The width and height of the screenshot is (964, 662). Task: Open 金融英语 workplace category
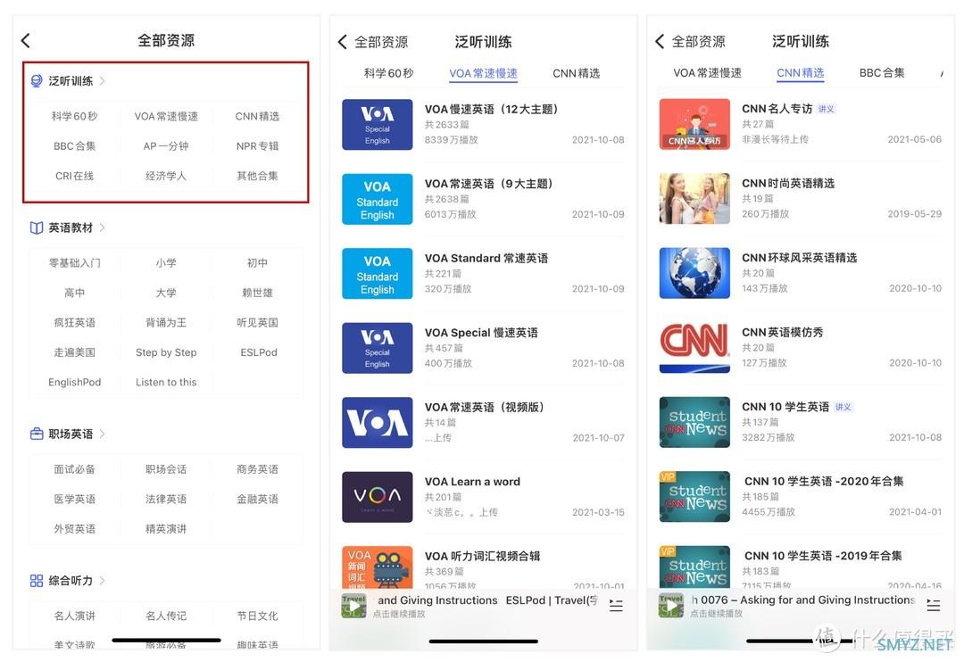pos(257,499)
